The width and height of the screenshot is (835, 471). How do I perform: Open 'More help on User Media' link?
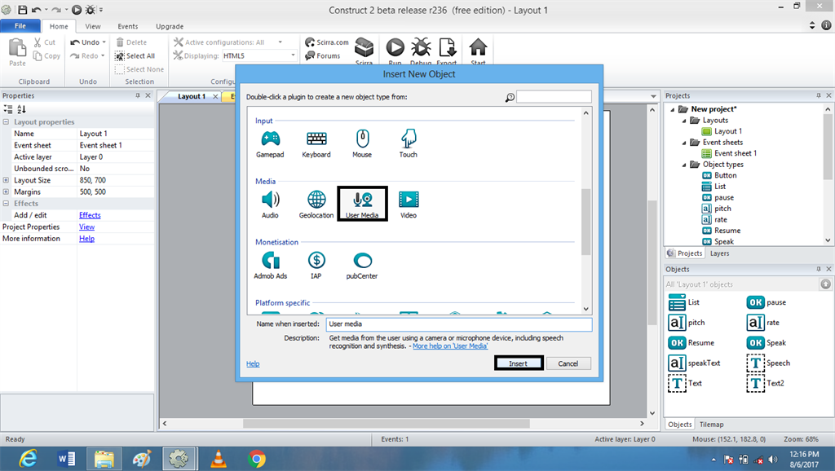[450, 346]
